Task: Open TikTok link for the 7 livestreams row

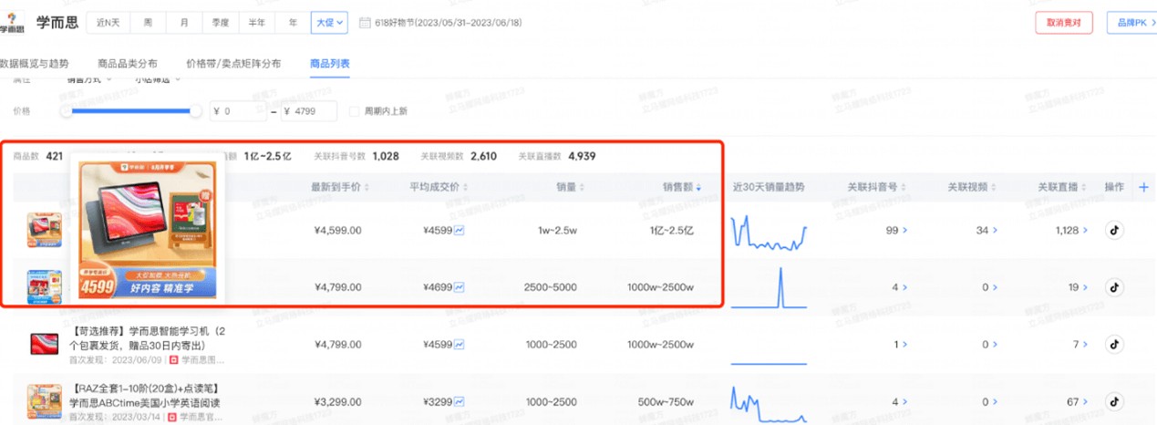Action: pyautogui.click(x=1113, y=344)
